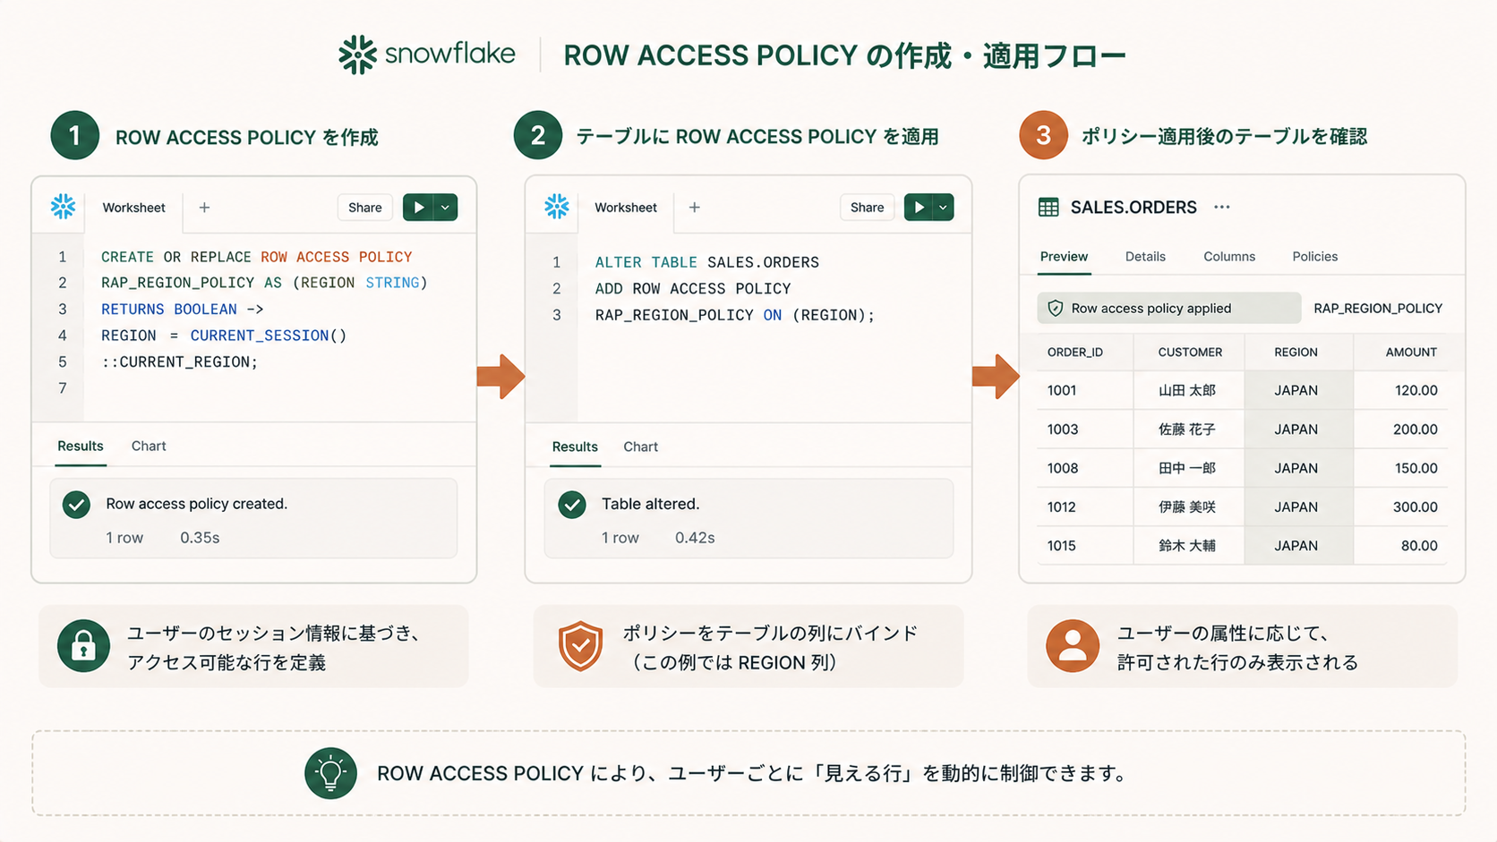This screenshot has width=1497, height=842.
Task: Click customer 佐藤 花子 cell
Action: click(x=1187, y=430)
